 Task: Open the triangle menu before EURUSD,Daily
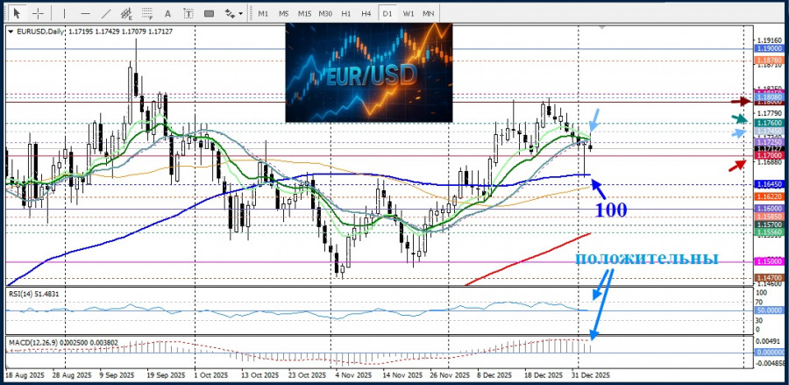click(x=11, y=32)
